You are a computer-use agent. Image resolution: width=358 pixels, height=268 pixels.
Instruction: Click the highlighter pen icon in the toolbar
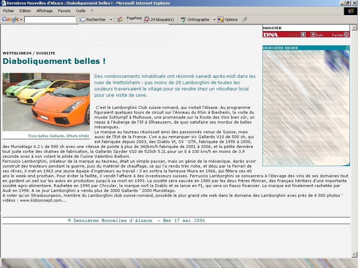(244, 20)
